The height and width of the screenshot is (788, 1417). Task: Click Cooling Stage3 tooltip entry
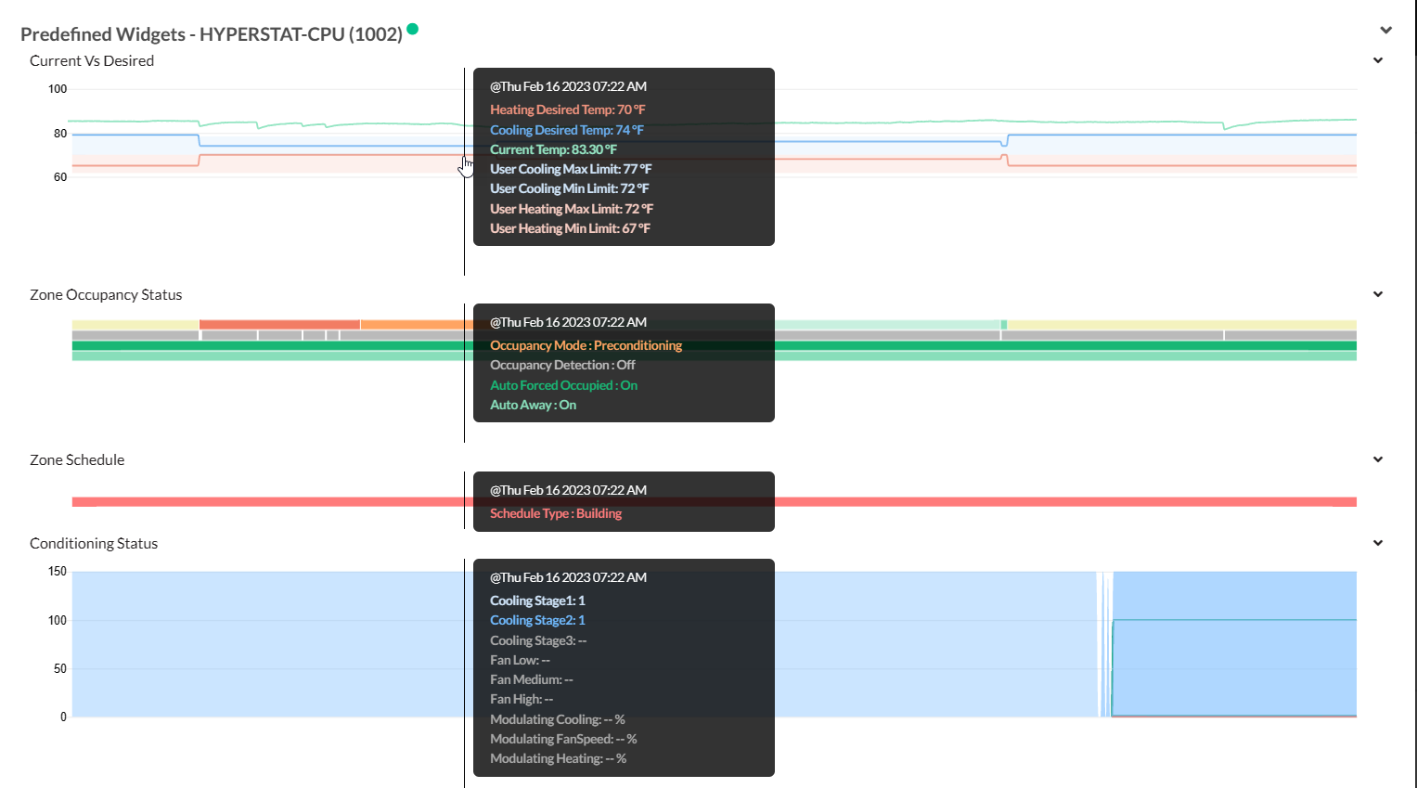[x=538, y=640]
